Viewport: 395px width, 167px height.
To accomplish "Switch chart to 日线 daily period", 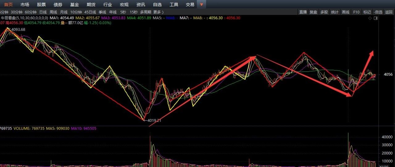I will 43,12.
